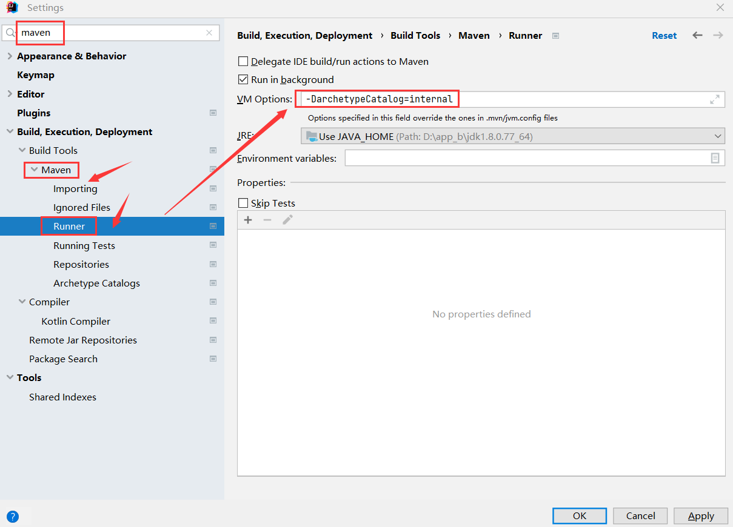Open Repositories settings

click(81, 264)
